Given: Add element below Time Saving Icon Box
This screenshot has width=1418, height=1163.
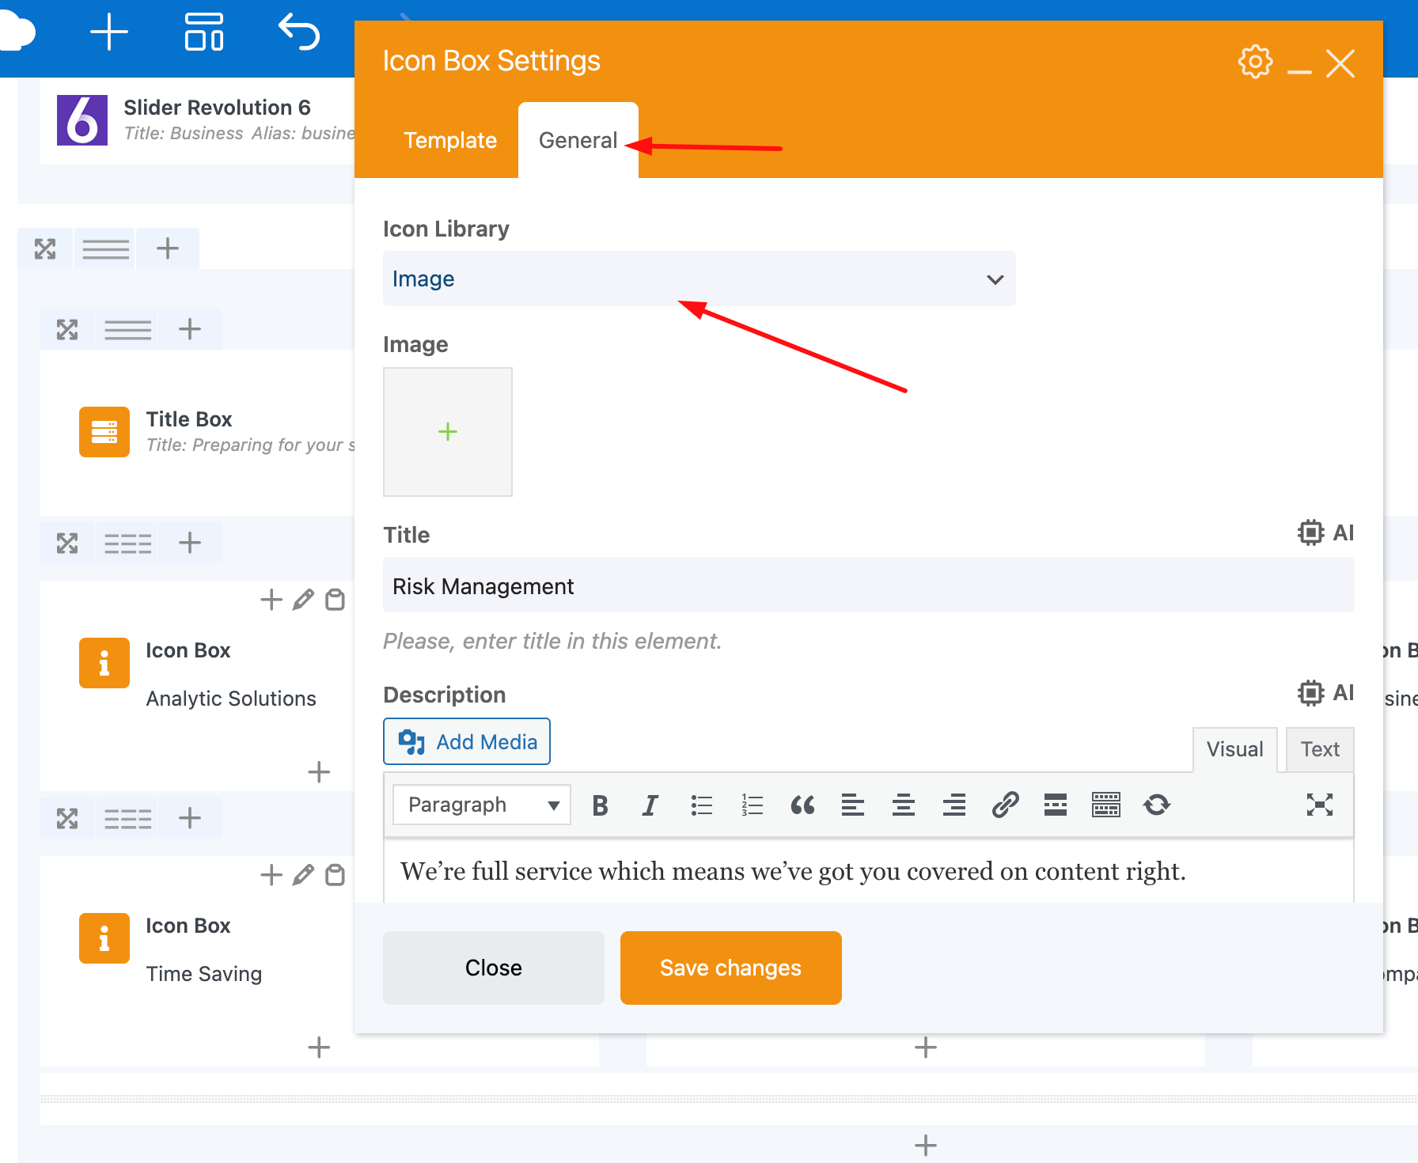Looking at the screenshot, I should click(x=319, y=1047).
